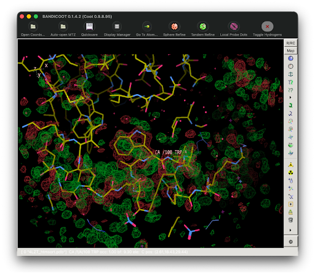Select the blue sphere Real Space Refine icon
This screenshot has width=315, height=278.
click(x=290, y=58)
